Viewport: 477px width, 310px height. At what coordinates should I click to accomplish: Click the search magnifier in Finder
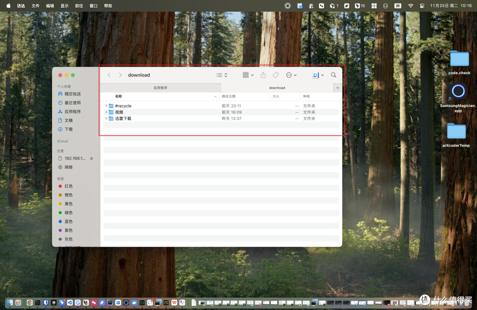(x=334, y=75)
